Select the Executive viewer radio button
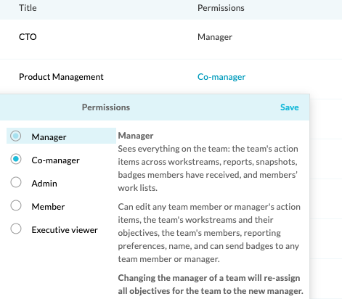Image resolution: width=342 pixels, height=299 pixels. point(16,229)
